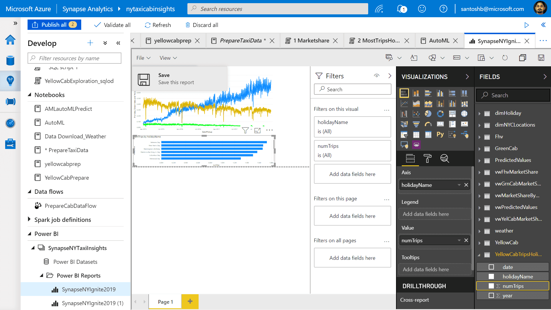Select the donut chart visualization
The width and height of the screenshot is (551, 310).
click(440, 114)
